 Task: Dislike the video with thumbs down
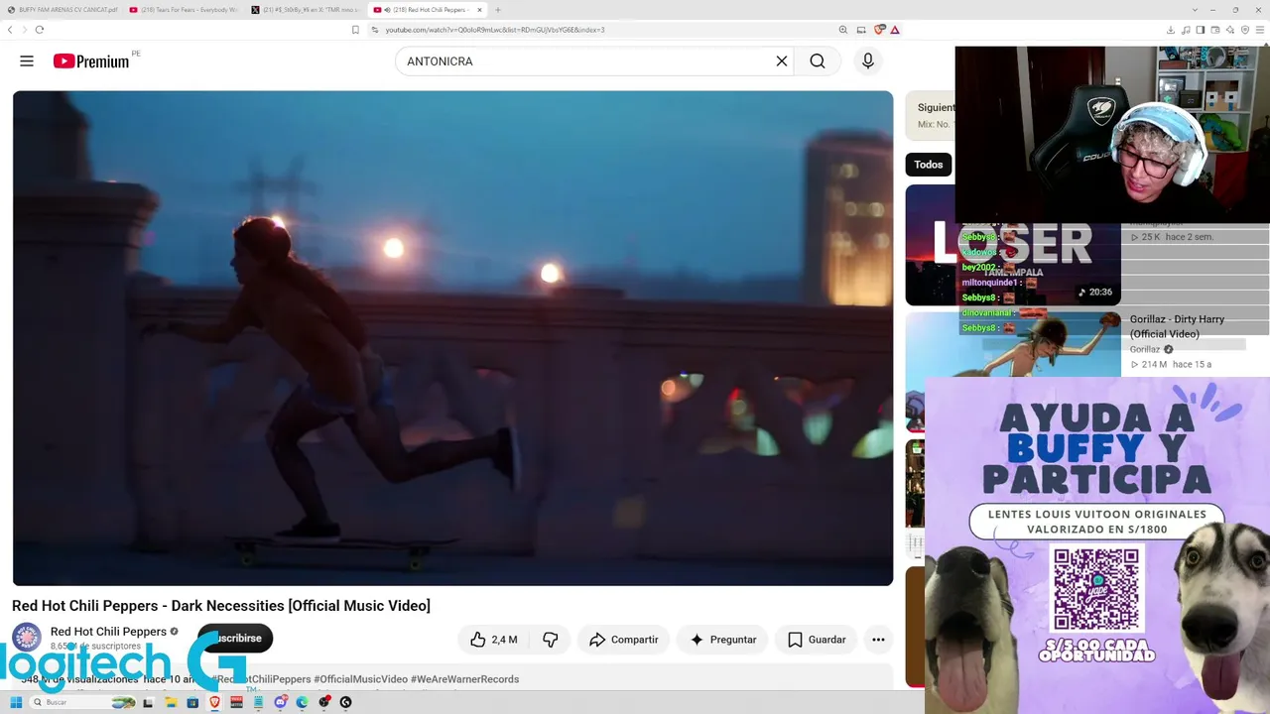pos(551,640)
